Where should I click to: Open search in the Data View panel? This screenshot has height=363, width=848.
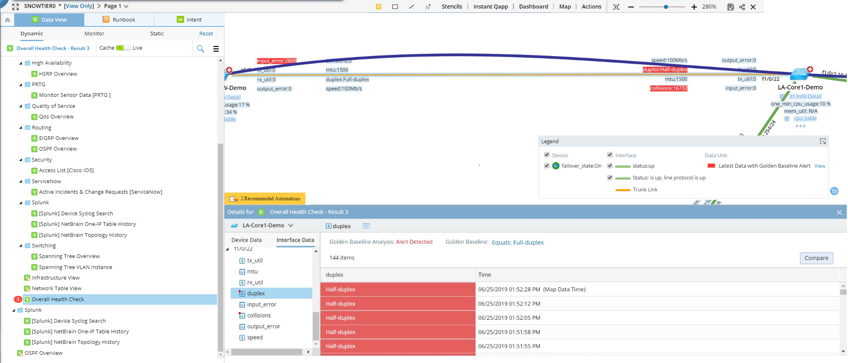coord(200,49)
